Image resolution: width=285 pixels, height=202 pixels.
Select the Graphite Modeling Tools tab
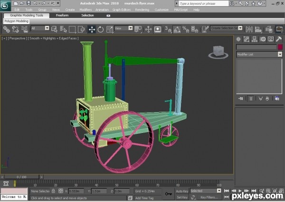click(27, 16)
